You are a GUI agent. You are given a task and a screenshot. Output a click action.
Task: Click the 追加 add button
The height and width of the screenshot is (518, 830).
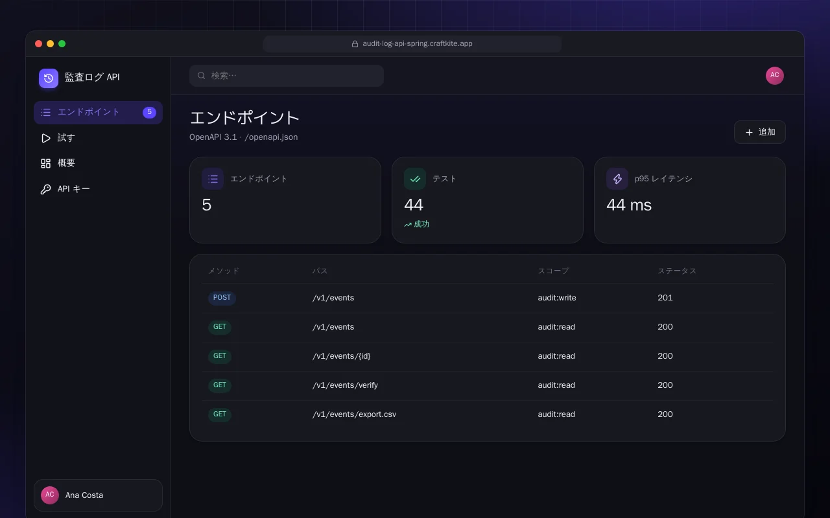click(760, 132)
